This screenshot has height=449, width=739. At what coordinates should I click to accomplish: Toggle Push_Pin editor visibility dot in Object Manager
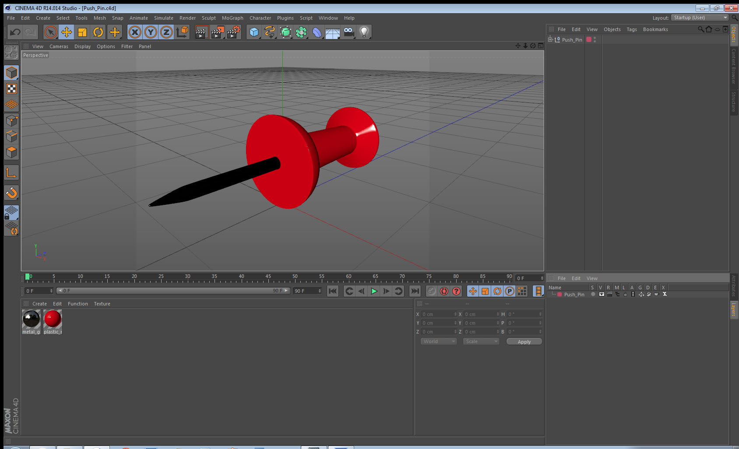[x=595, y=38]
